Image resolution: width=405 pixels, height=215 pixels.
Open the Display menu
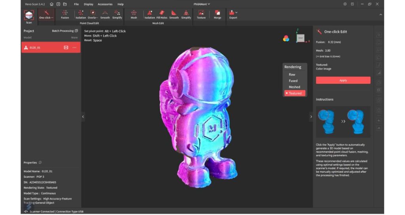[89, 4]
